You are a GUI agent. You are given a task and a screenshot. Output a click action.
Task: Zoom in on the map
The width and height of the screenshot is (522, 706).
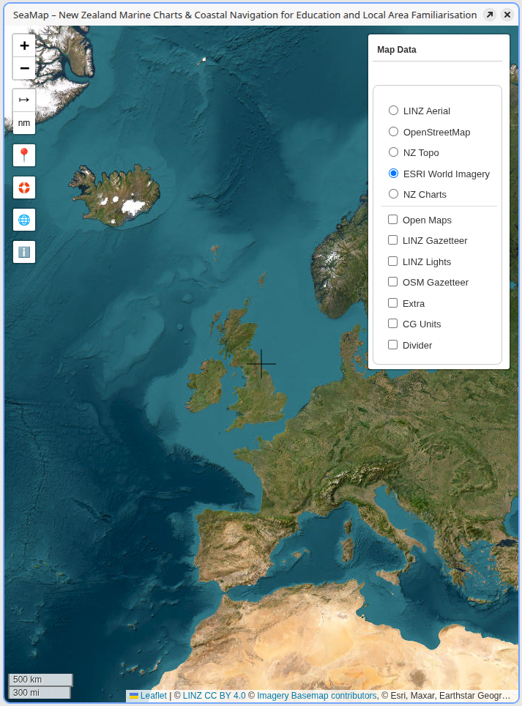pyautogui.click(x=24, y=45)
